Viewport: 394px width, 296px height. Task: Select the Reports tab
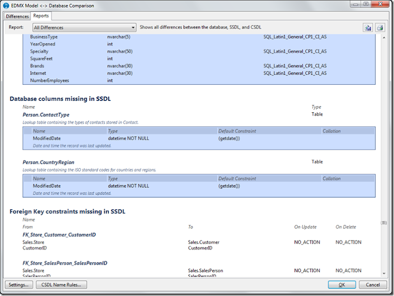click(41, 16)
